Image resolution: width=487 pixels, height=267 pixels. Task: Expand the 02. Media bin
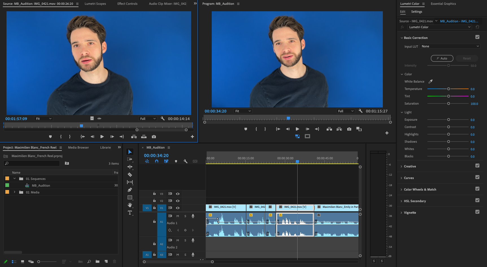tap(15, 192)
